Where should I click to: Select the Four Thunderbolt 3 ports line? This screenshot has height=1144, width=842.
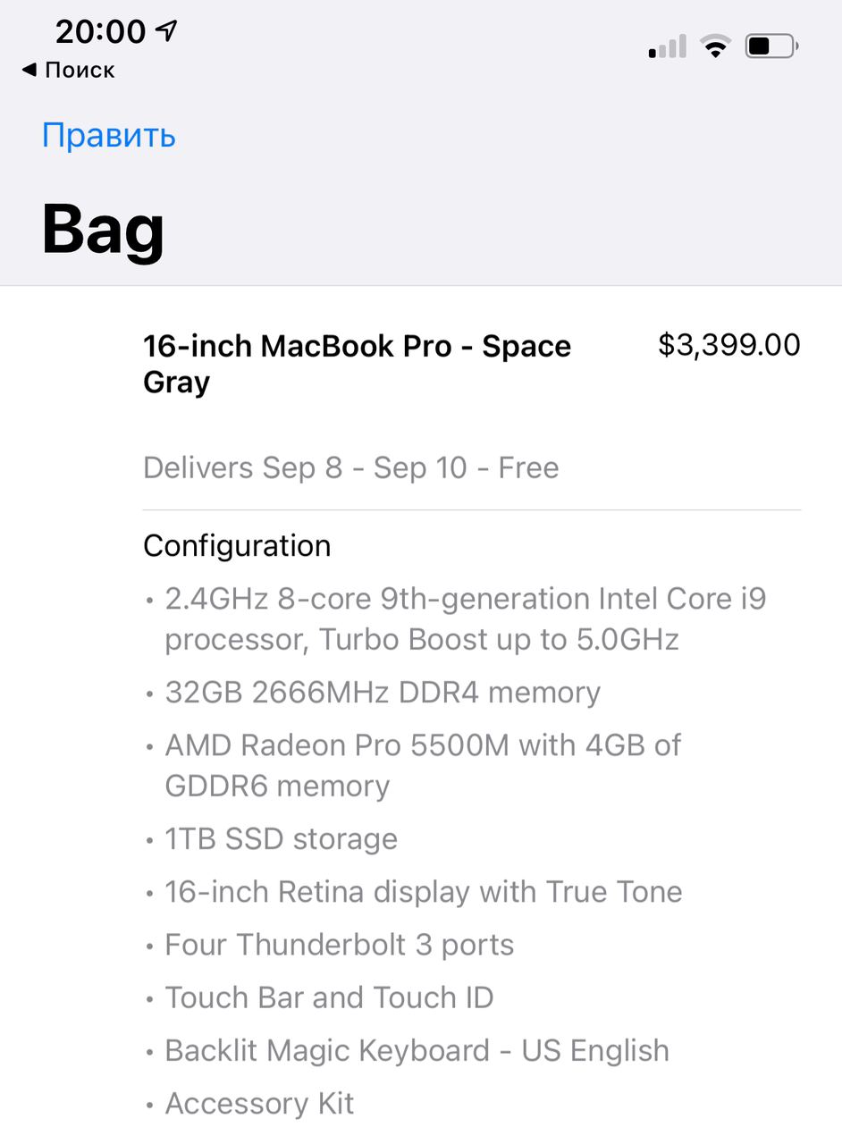click(x=339, y=945)
